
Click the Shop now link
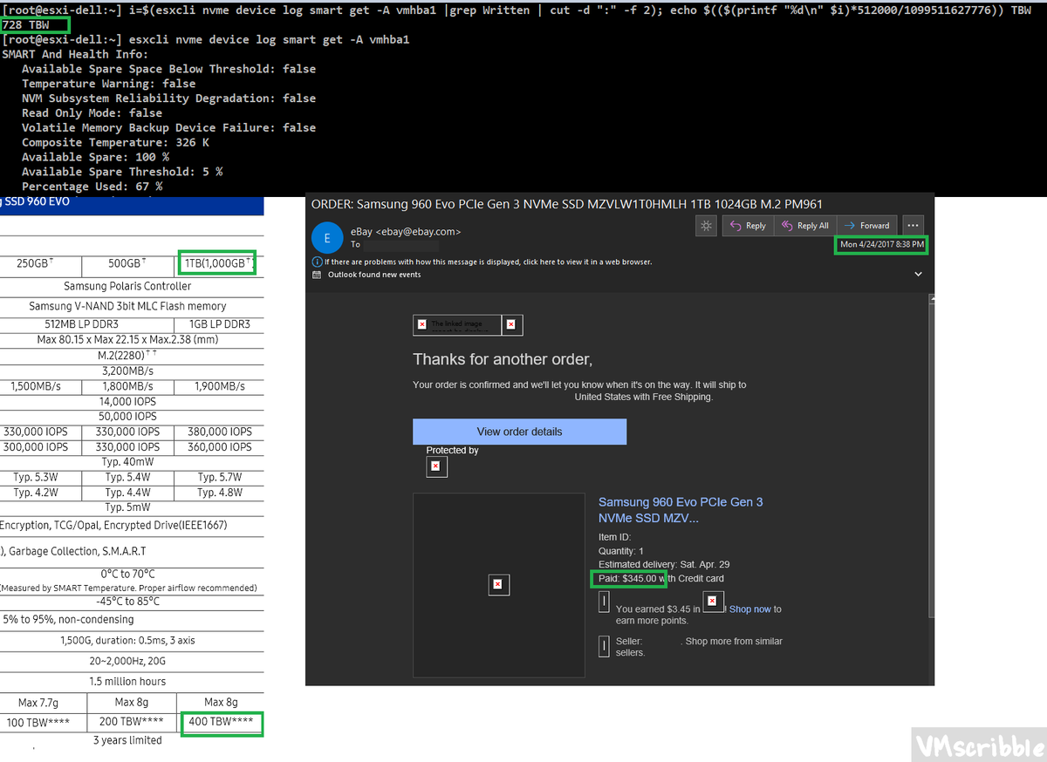[750, 609]
